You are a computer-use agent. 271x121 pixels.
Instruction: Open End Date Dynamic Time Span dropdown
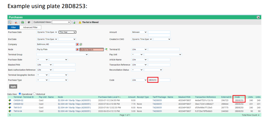[47, 39]
